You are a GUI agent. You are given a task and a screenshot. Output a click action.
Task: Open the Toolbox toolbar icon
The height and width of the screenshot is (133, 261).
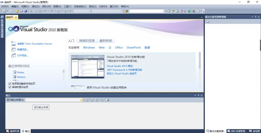coord(185,11)
